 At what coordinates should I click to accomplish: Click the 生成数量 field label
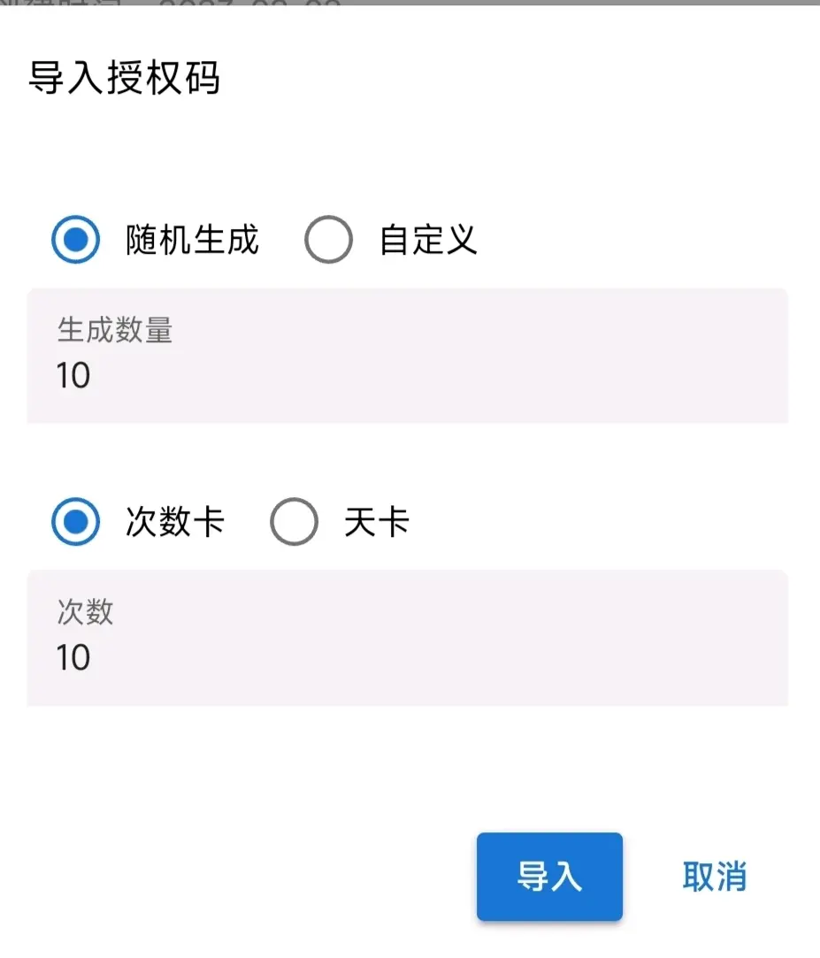[x=115, y=330]
